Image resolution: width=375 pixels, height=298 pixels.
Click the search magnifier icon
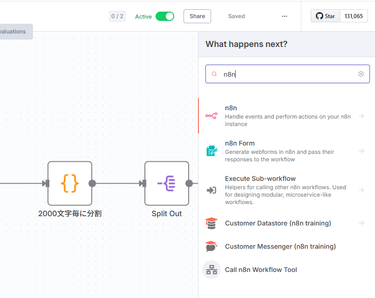pyautogui.click(x=214, y=74)
